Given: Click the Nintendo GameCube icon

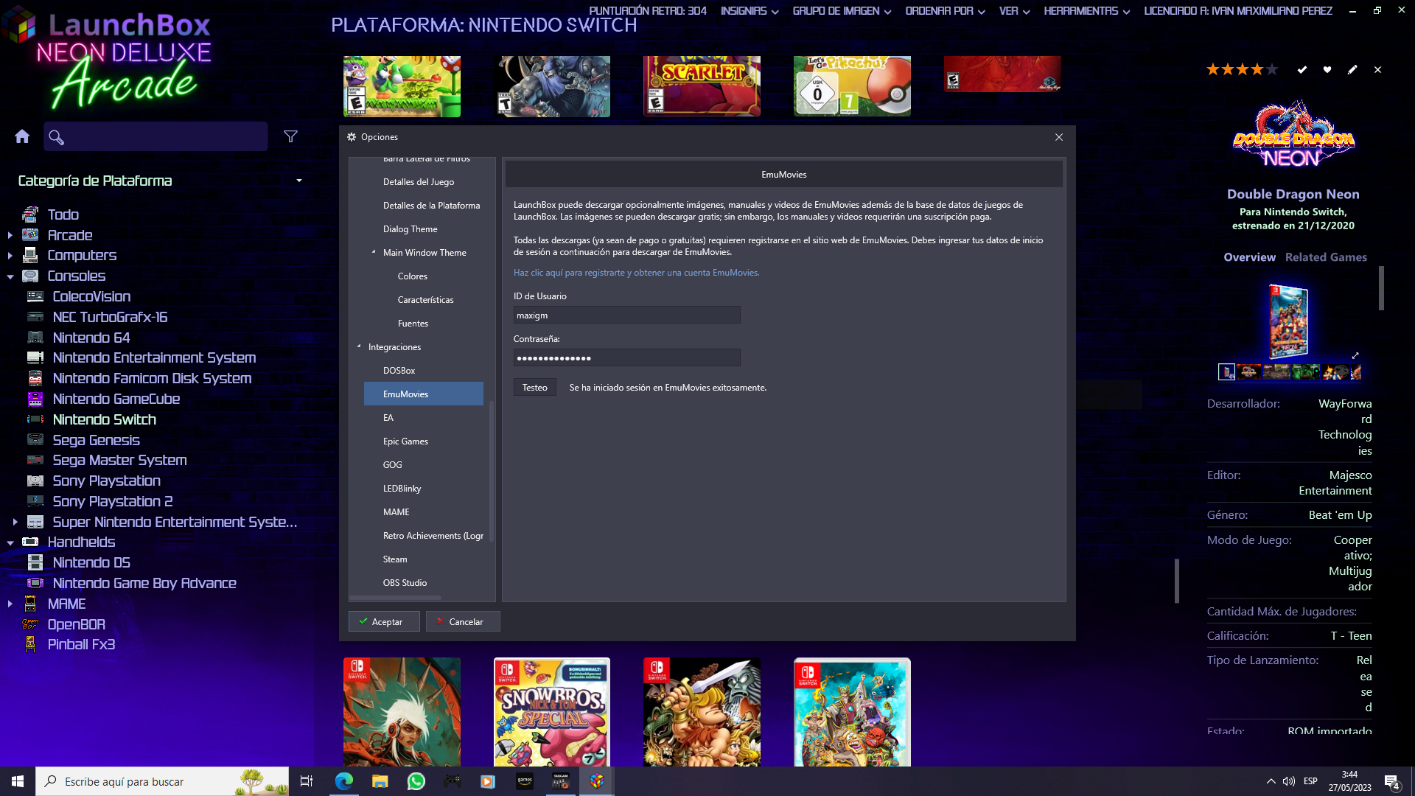Looking at the screenshot, I should pyautogui.click(x=35, y=399).
